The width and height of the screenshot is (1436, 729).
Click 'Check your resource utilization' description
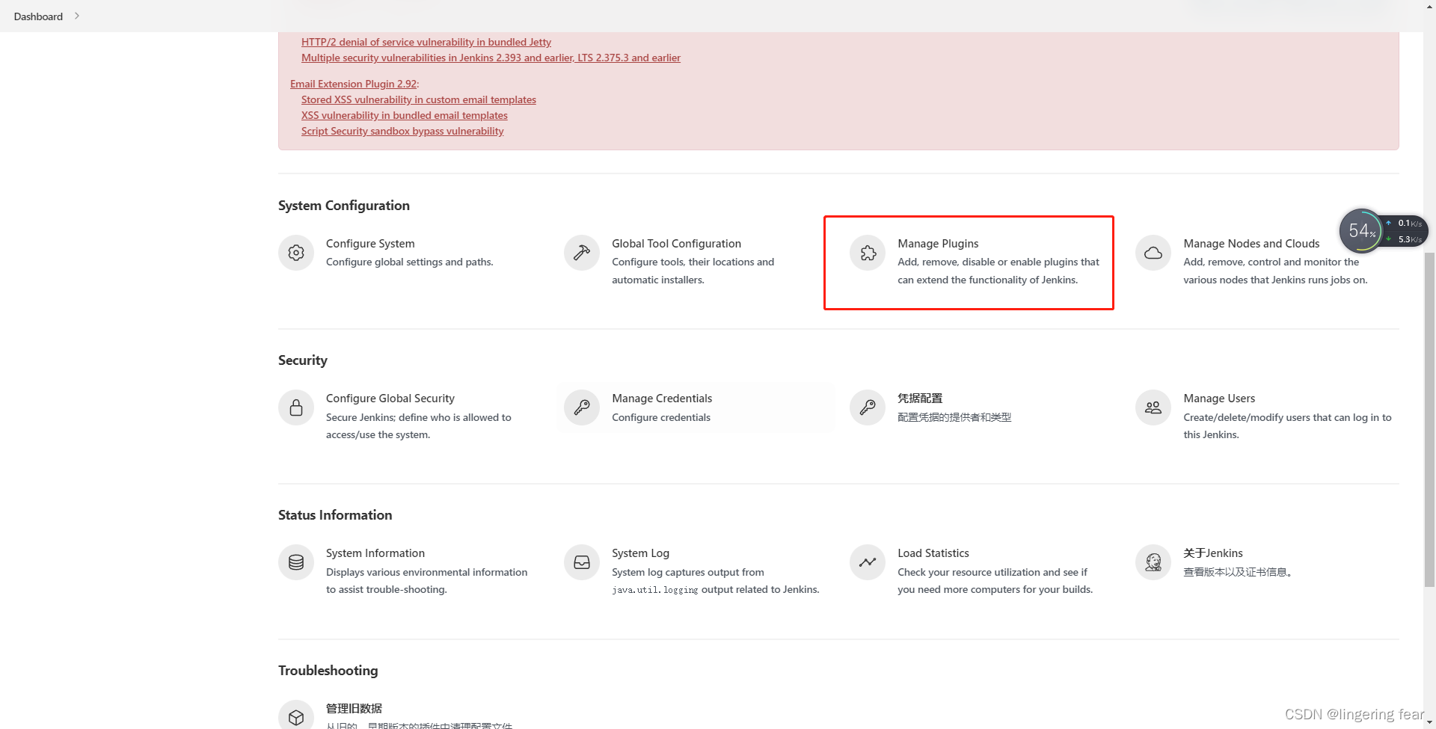coord(995,580)
